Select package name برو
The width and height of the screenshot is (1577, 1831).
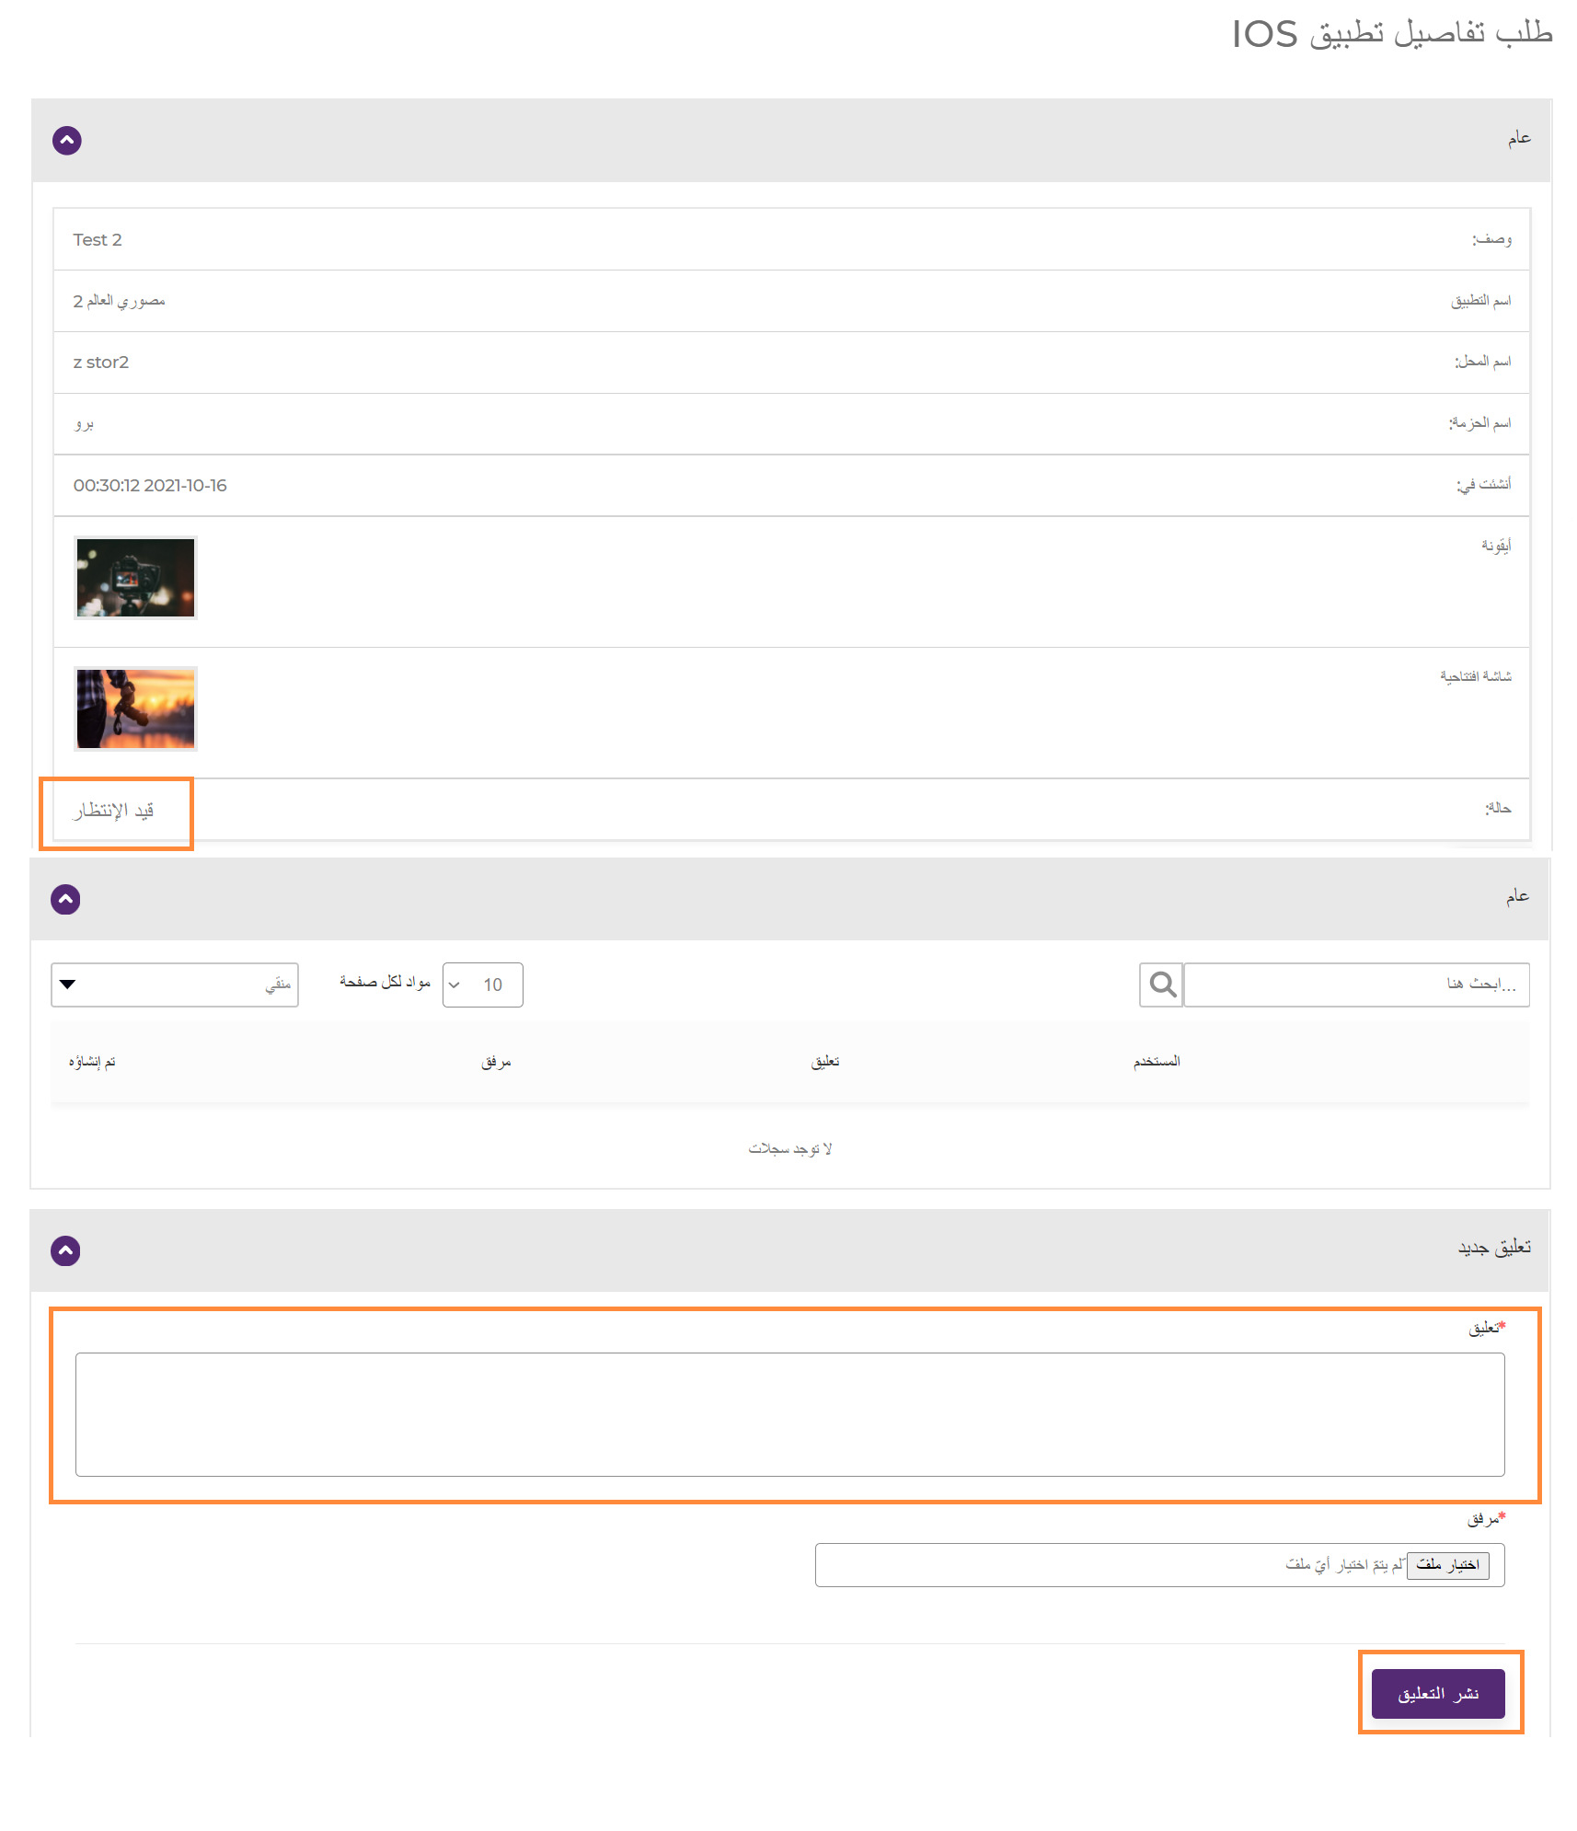(x=84, y=424)
